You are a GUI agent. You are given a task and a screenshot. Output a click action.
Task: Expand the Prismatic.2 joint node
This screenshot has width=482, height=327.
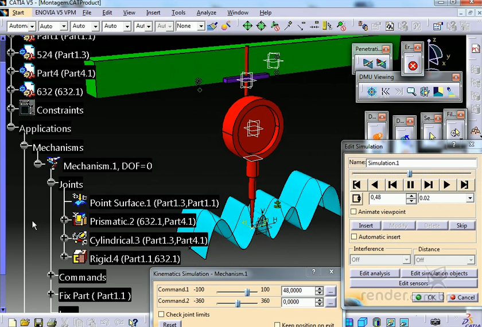(64, 220)
